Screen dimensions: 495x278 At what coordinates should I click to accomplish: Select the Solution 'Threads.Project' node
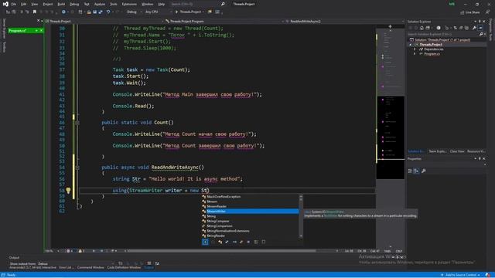tap(442, 40)
